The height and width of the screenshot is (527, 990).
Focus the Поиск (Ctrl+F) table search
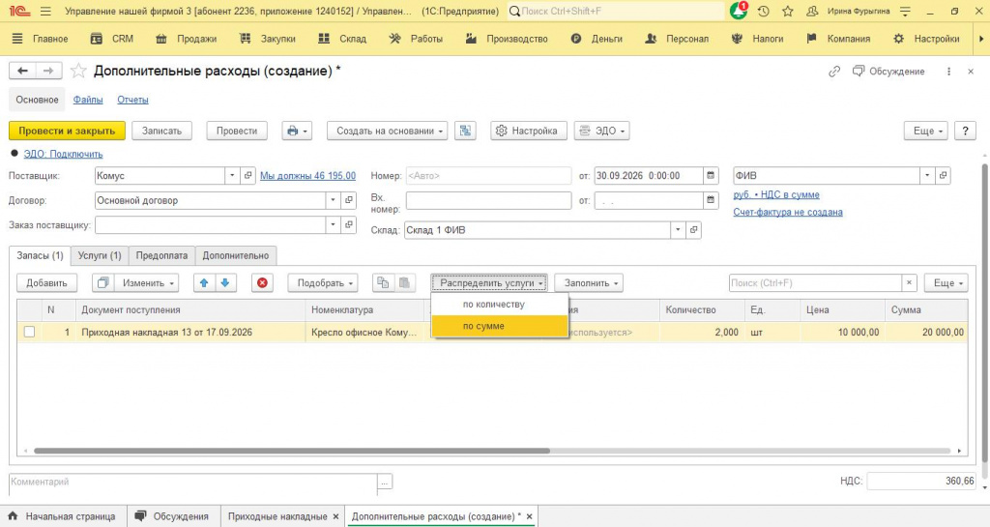815,282
